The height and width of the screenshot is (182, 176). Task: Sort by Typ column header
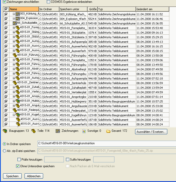pyautogui.click(x=117, y=9)
